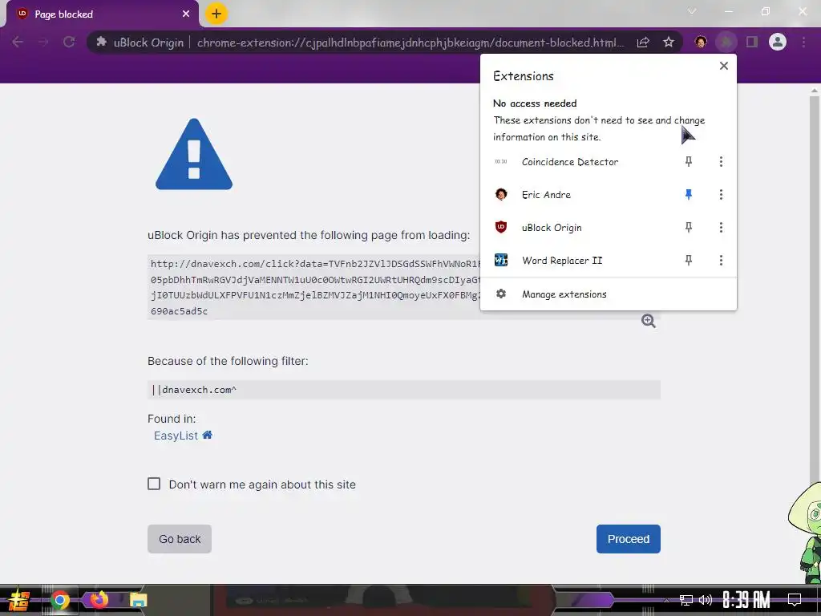Open tab search chevron
Viewport: 821px width, 616px height.
[x=692, y=11]
